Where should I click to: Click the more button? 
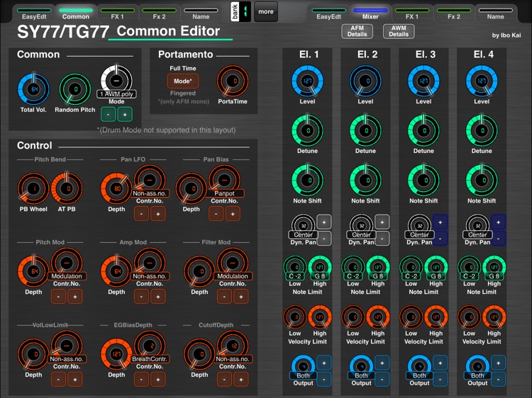[x=266, y=12]
